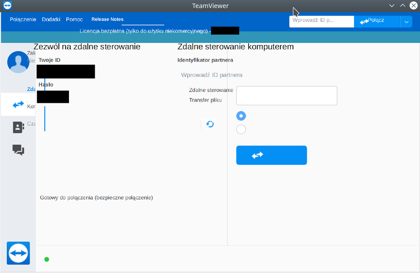The height and width of the screenshot is (273, 420).
Task: Click the 'Gotowy do połączenia' status text
Action: [x=96, y=197]
